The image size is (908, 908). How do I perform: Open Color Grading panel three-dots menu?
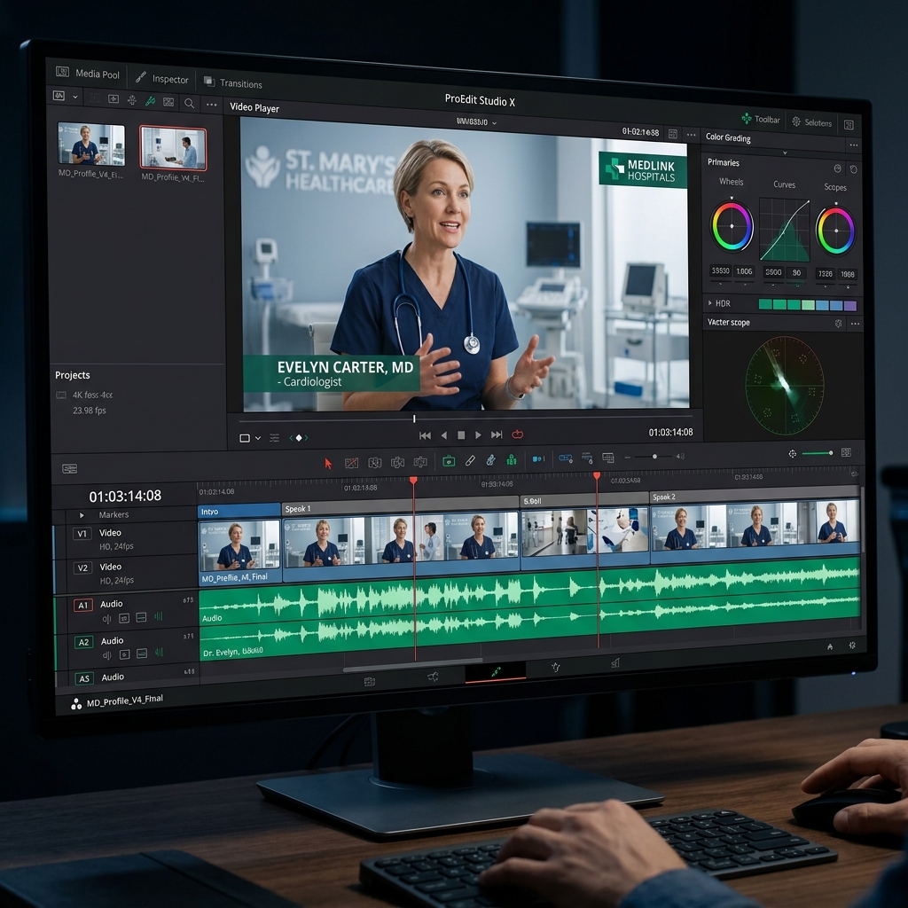click(853, 145)
